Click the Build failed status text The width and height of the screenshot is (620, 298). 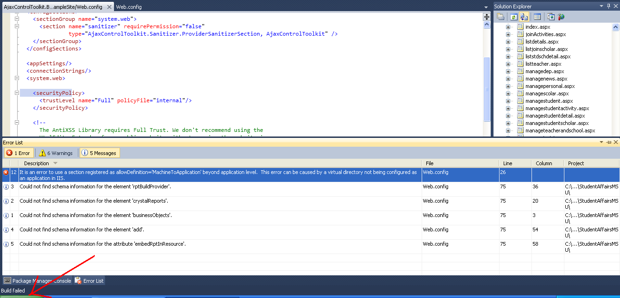13,291
